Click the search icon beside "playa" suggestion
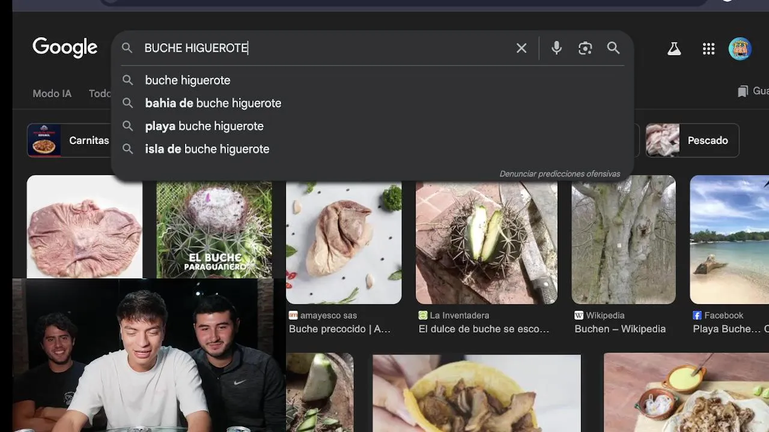769x432 pixels. tap(127, 126)
